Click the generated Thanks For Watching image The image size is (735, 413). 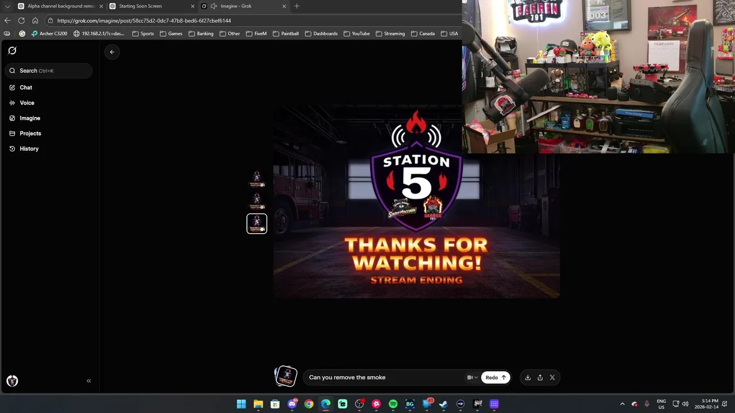click(416, 202)
